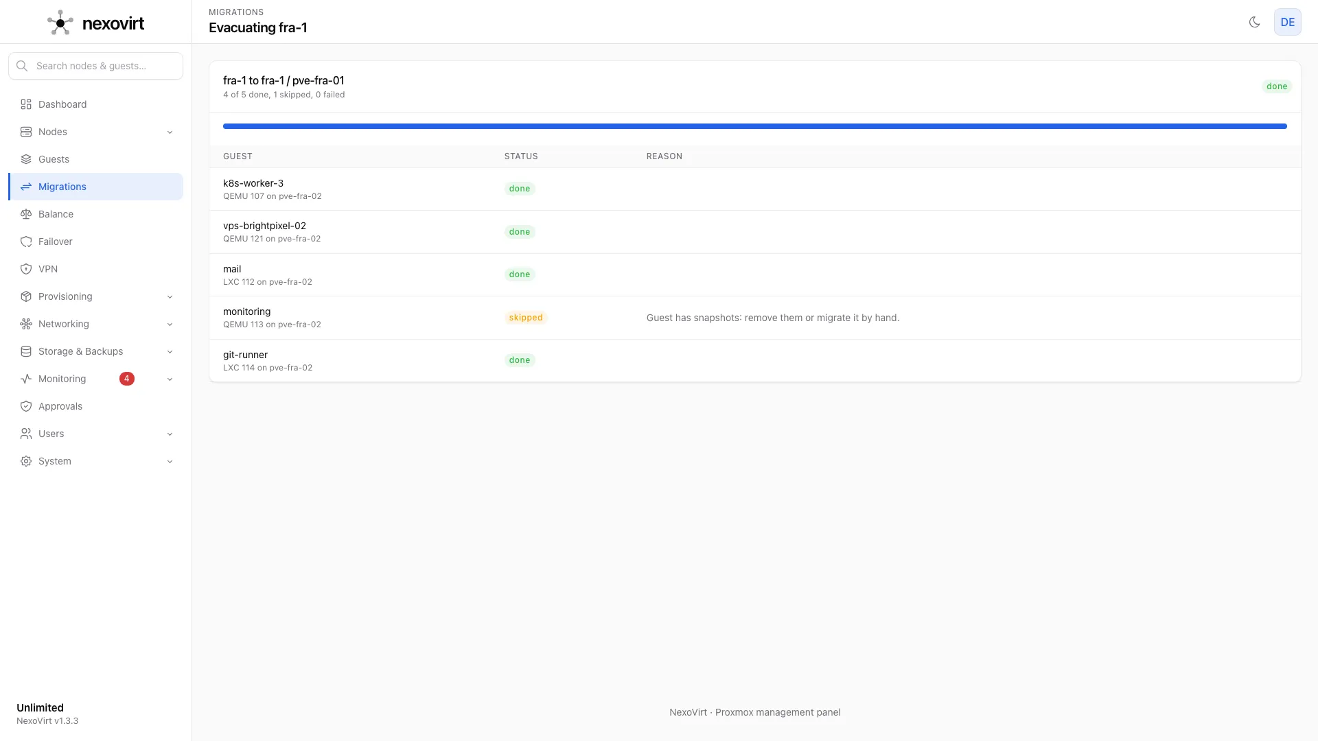Click the Monitoring alert badge showing 4

(127, 379)
